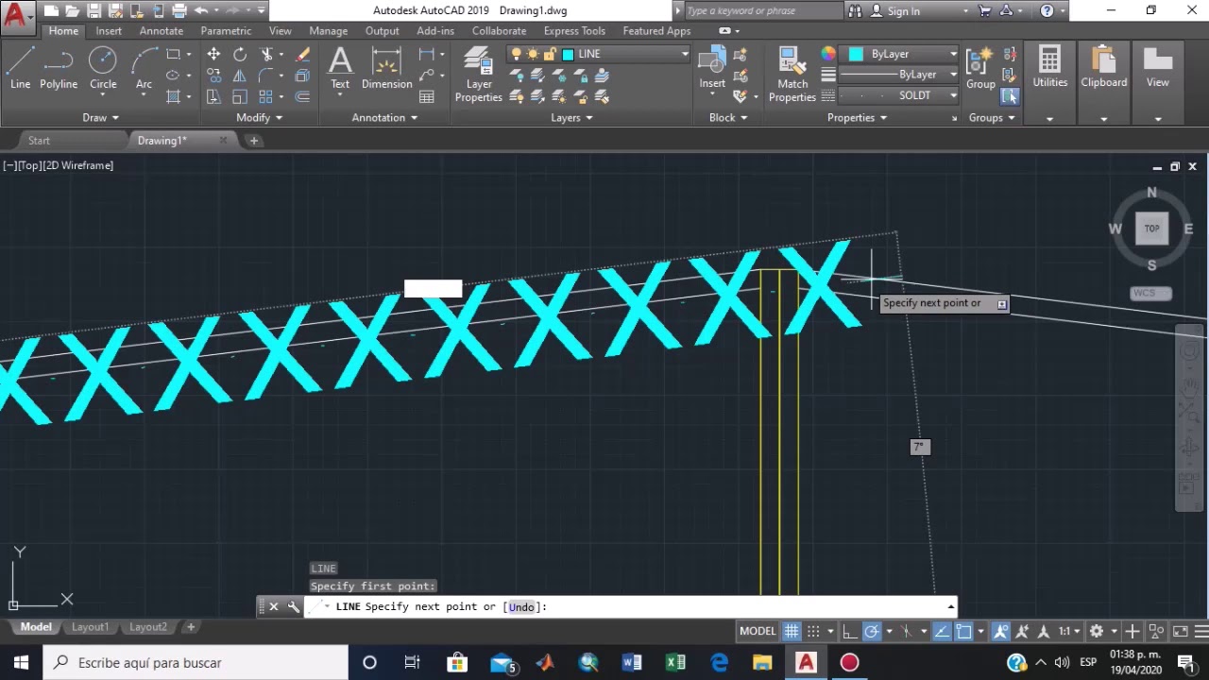
Task: Toggle Clean Screen in status bar
Action: (1180, 631)
